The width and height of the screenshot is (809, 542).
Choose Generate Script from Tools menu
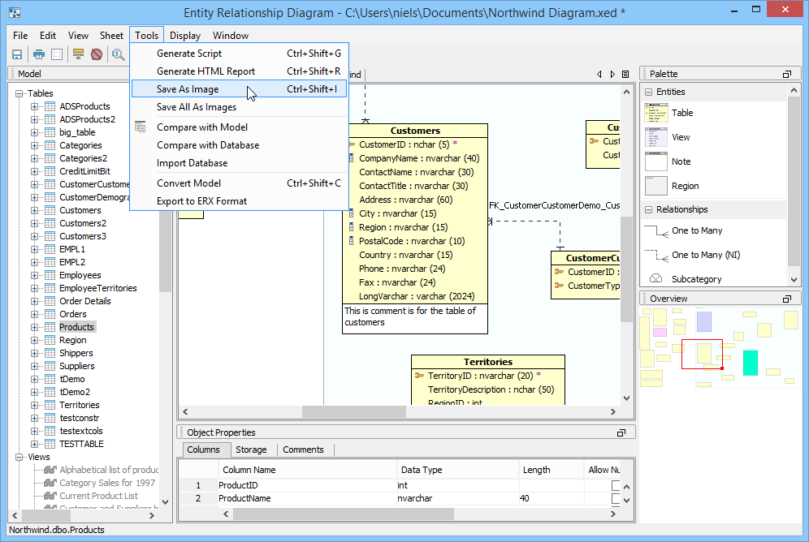[240, 54]
